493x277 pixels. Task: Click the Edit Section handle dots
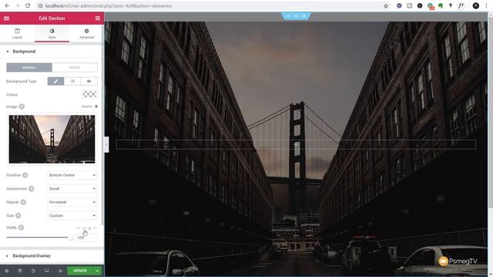point(296,15)
